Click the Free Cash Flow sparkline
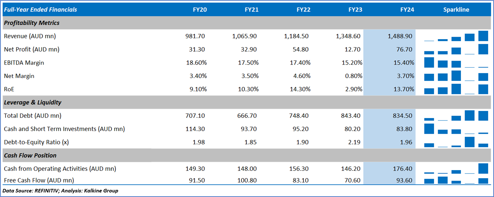This screenshot has width=494, height=197. pyautogui.click(x=456, y=180)
